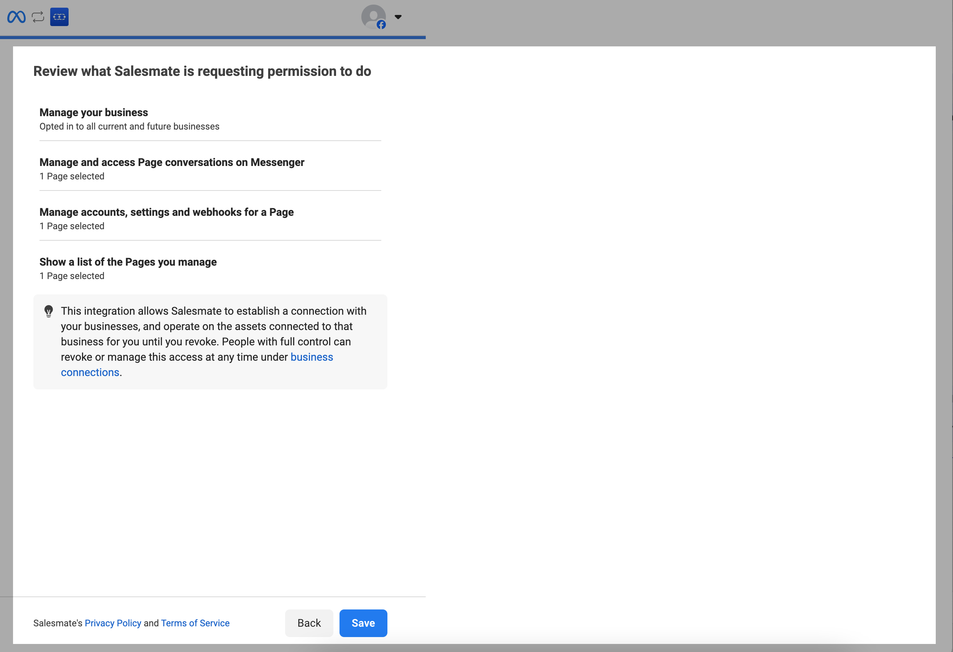The width and height of the screenshot is (953, 652).
Task: Open the Terms of Service link
Action: coord(195,623)
